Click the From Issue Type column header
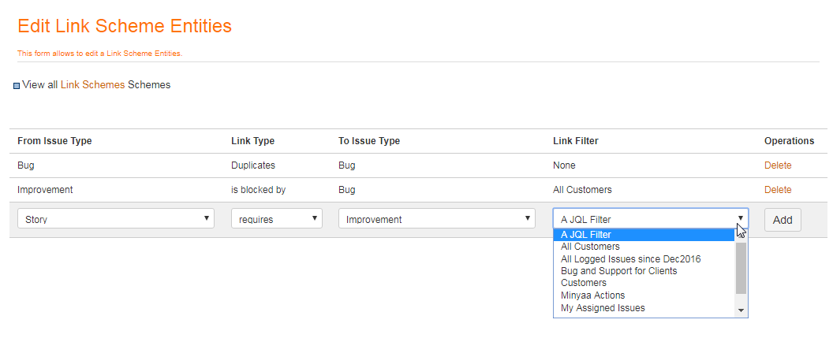This screenshot has height=353, width=833. click(54, 141)
